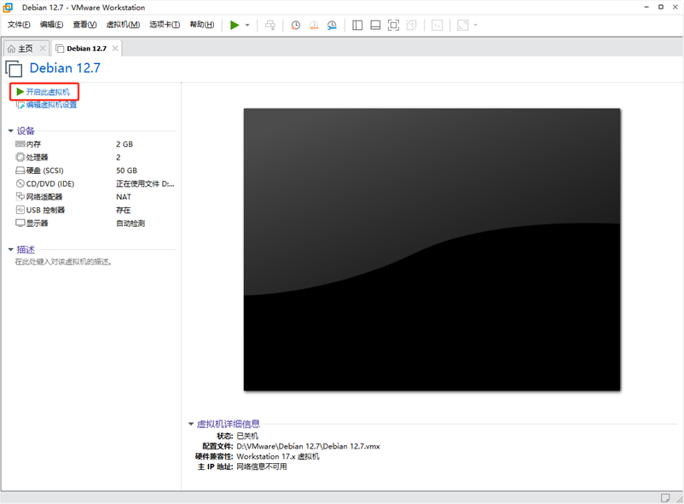Click the 显示器 monitor icon
The image size is (684, 504).
tap(20, 223)
